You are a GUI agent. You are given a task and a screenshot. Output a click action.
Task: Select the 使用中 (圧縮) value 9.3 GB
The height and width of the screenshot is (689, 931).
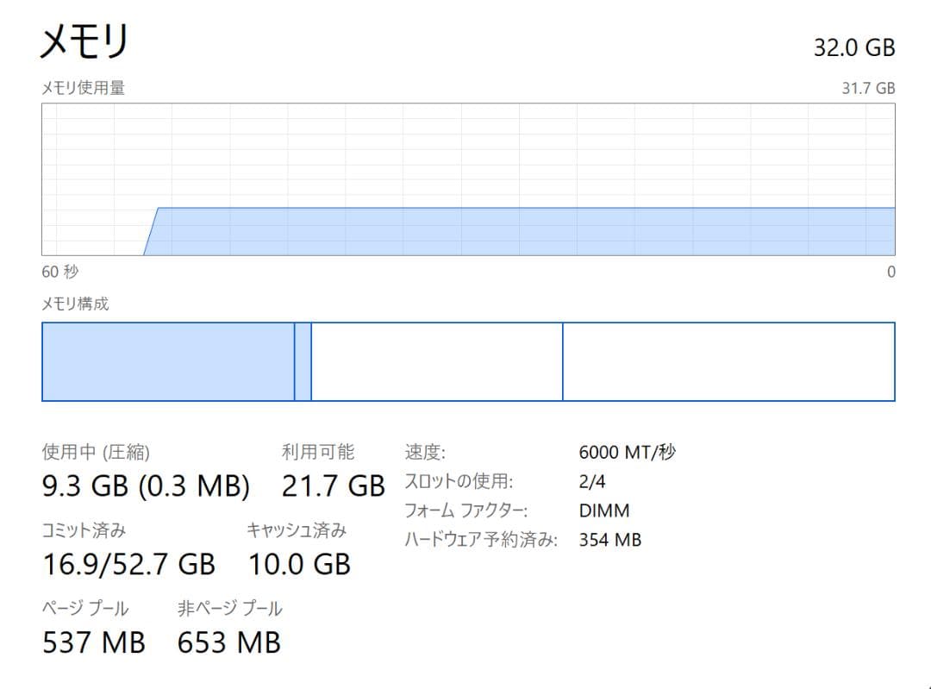click(x=147, y=485)
